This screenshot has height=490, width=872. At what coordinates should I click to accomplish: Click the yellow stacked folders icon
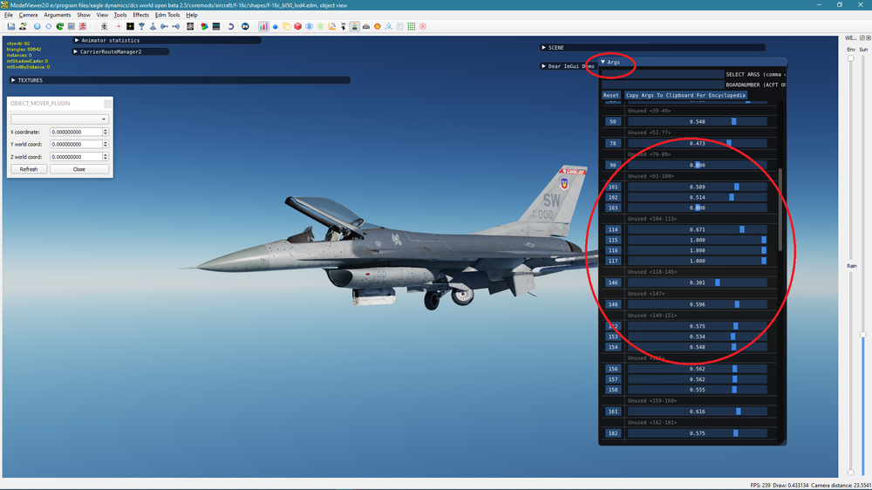(286, 26)
